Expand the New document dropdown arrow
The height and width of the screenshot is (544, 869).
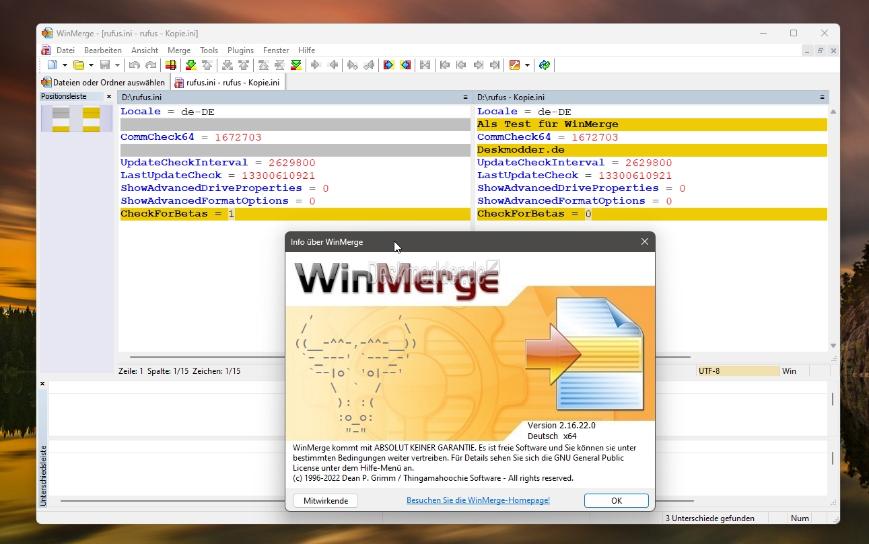tap(65, 65)
